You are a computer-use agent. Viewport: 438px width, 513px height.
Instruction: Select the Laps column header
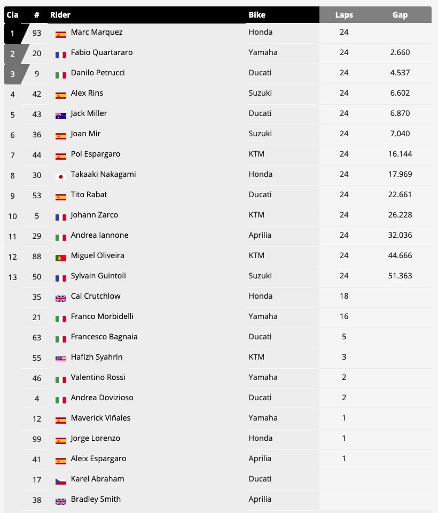344,15
